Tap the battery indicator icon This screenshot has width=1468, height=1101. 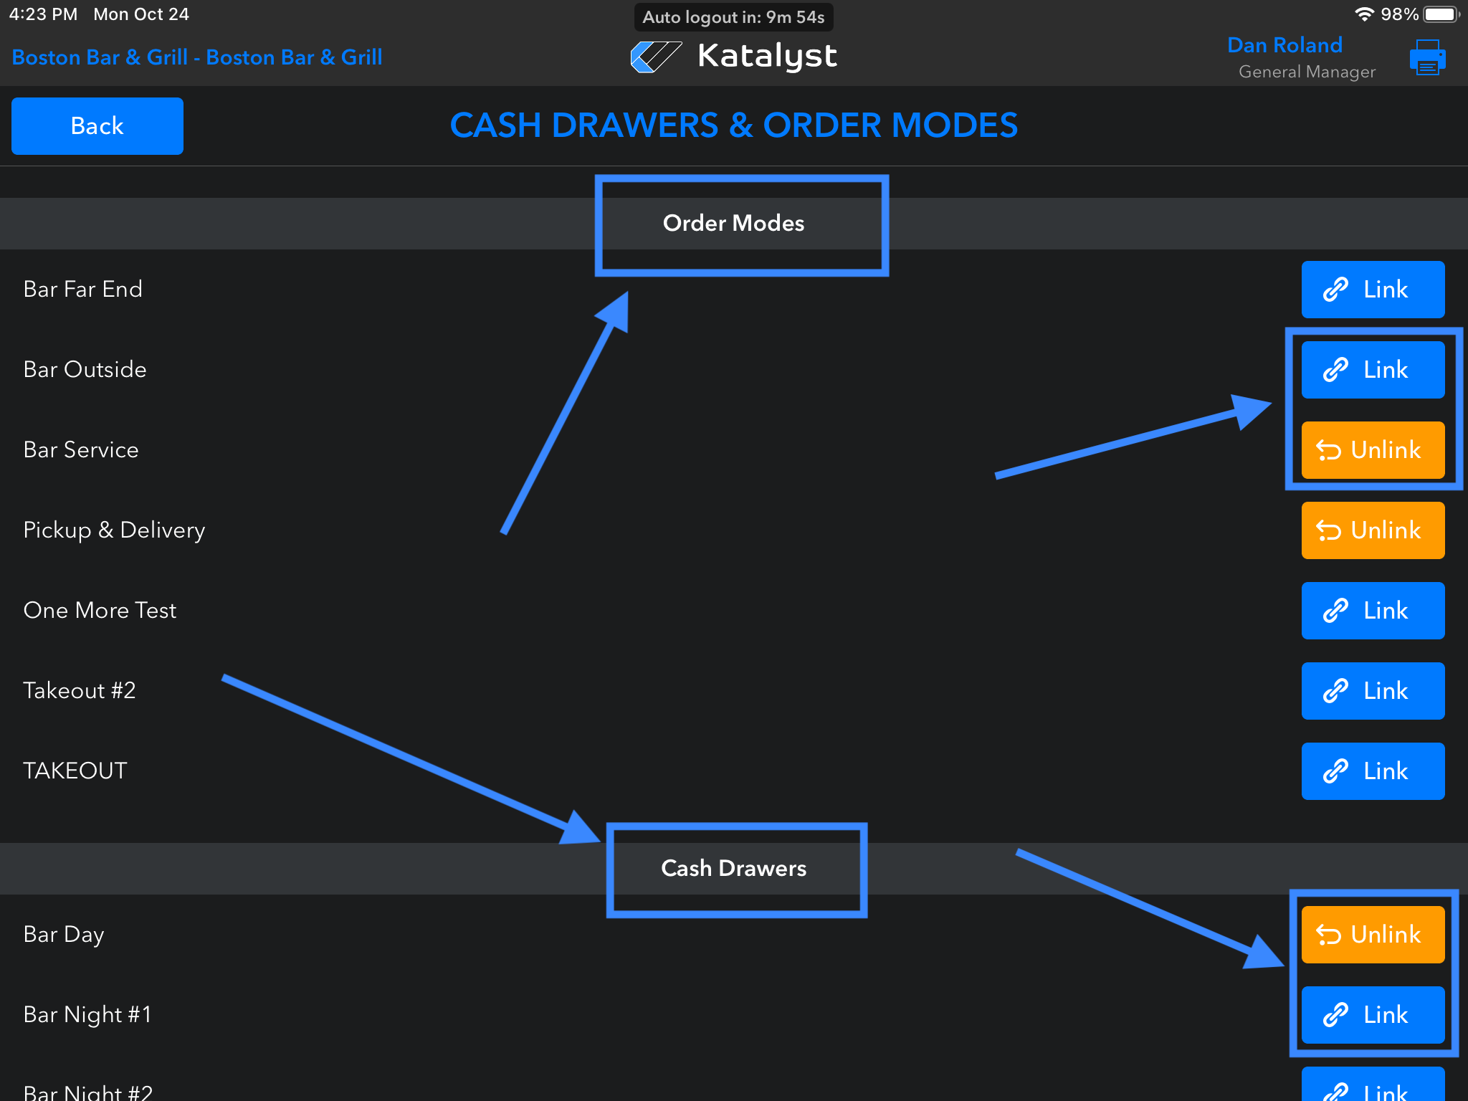click(x=1441, y=14)
